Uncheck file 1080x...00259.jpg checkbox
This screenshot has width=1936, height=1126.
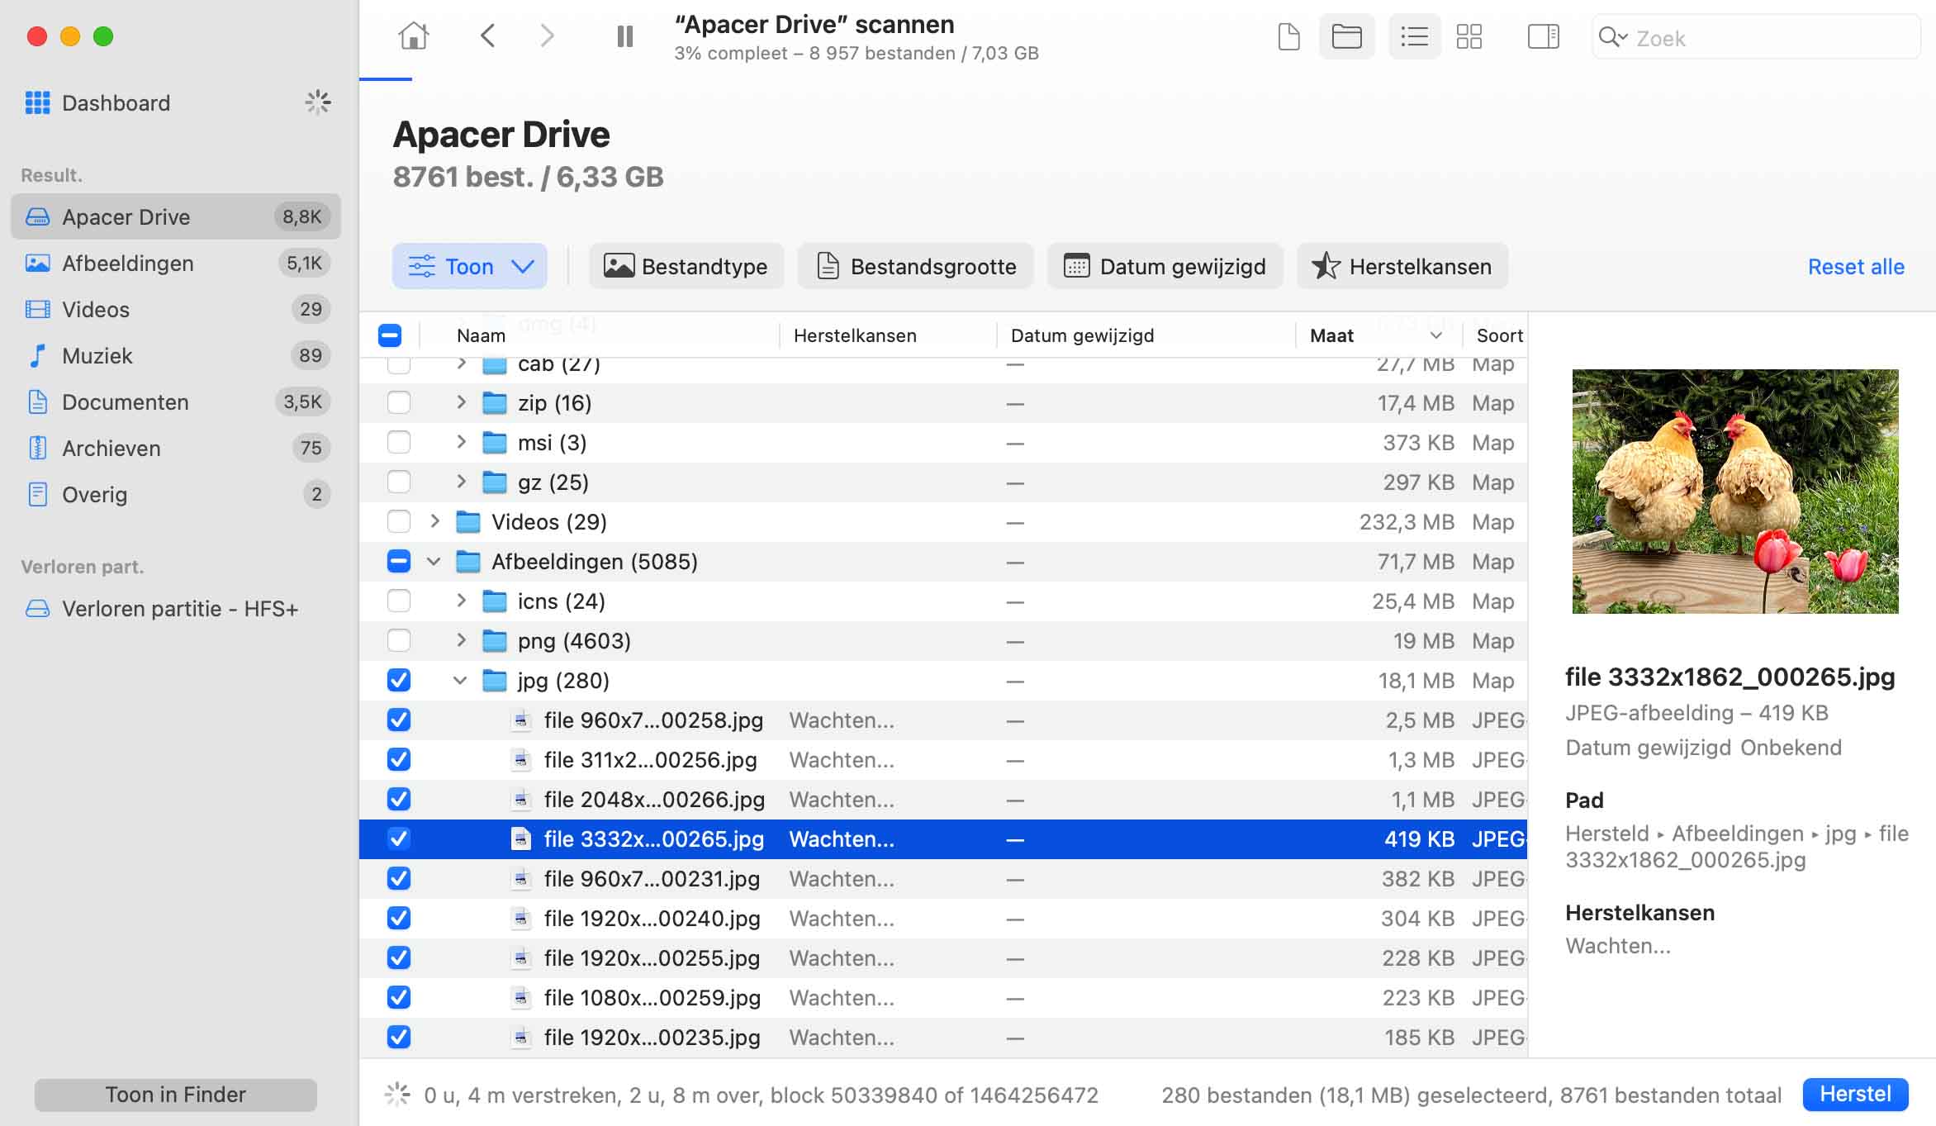(x=399, y=998)
